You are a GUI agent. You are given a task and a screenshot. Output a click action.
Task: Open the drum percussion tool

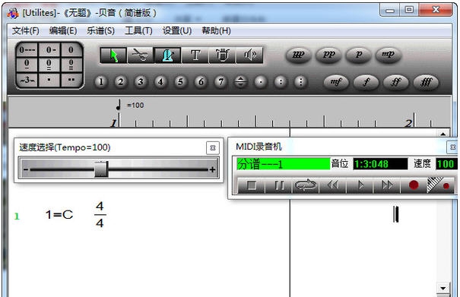pyautogui.click(x=222, y=55)
